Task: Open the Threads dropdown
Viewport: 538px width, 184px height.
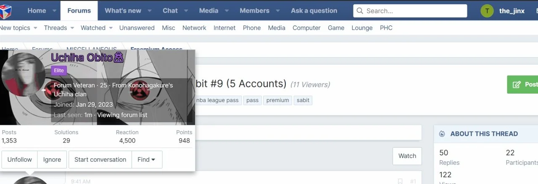Action: 72,28
